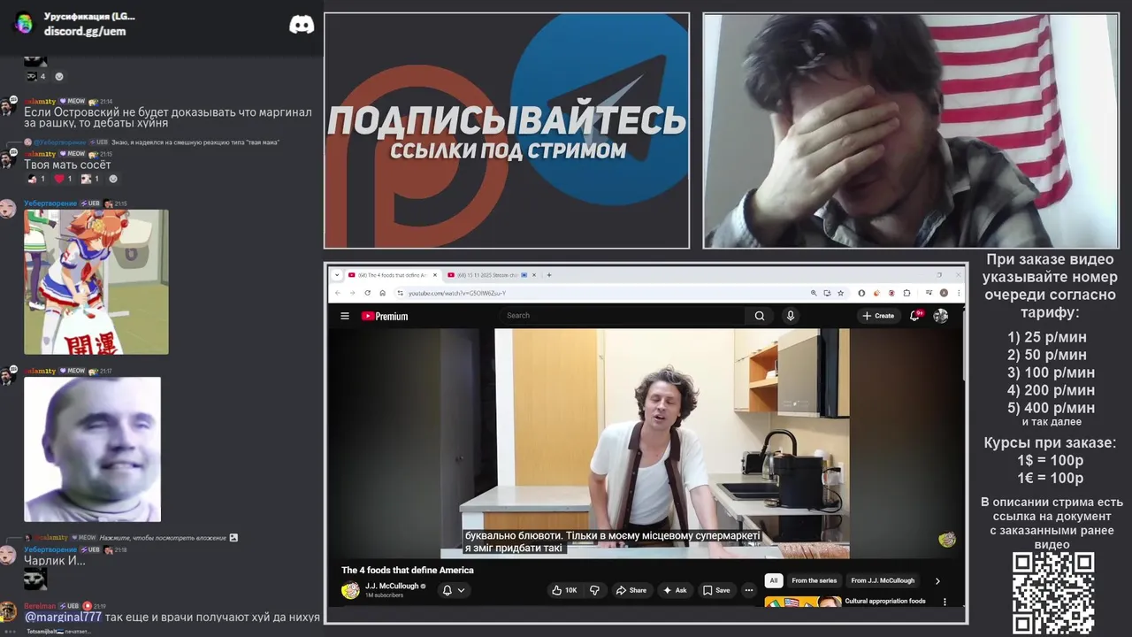
Task: Open the server avatar next to discord.gg/uem
Action: coord(24,24)
